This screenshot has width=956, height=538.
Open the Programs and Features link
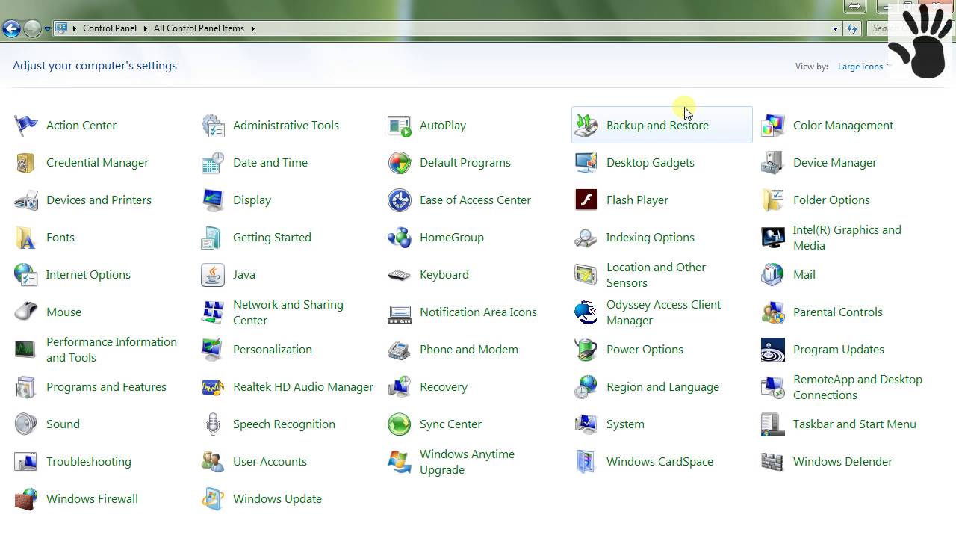(106, 387)
